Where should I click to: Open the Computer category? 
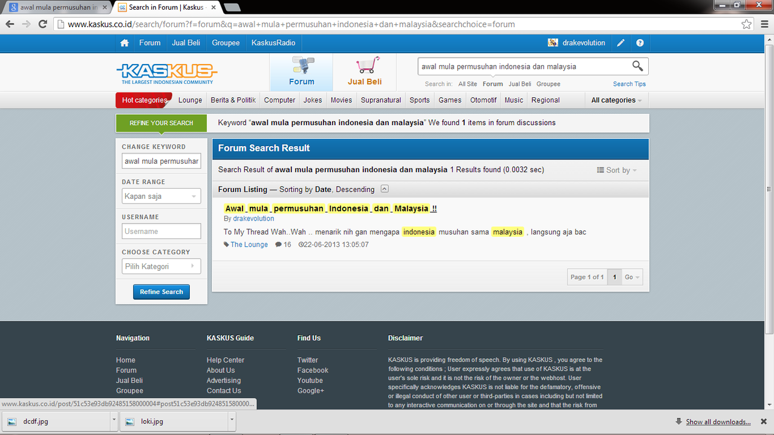coord(280,100)
